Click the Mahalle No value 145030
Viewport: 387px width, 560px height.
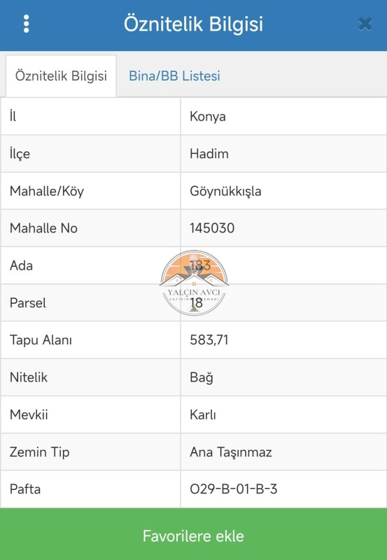pos(212,228)
